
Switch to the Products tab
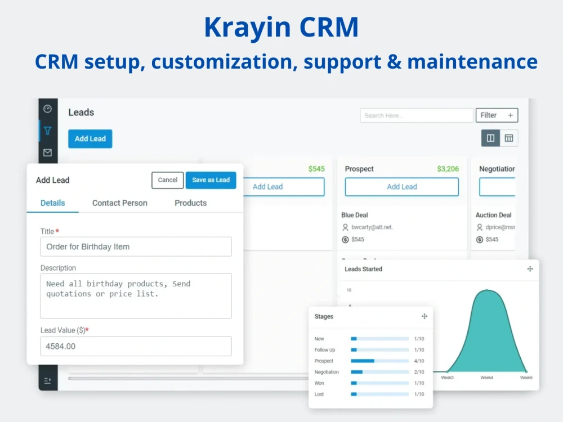pos(191,203)
